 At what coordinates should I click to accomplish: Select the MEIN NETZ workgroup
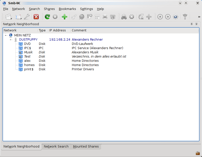point(23,35)
